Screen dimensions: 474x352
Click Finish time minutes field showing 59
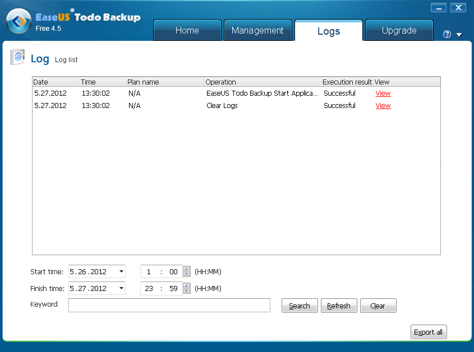(x=173, y=289)
